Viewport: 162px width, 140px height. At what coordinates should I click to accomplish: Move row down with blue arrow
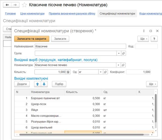point(44,84)
